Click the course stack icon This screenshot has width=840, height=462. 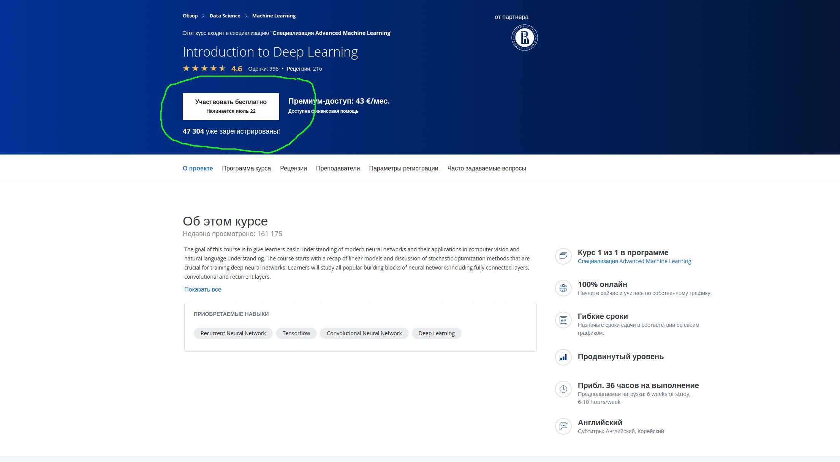point(563,256)
